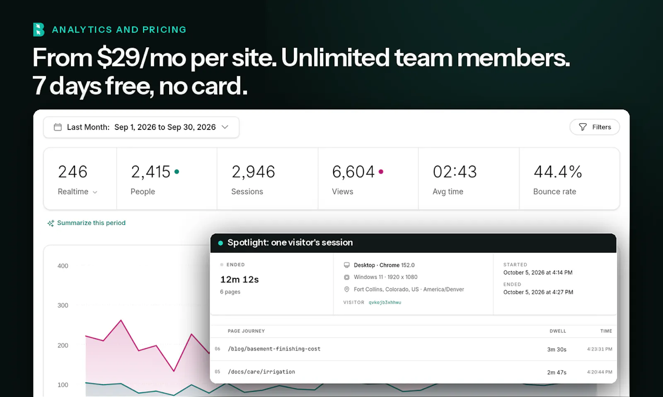This screenshot has height=397, width=663.
Task: Click the sparkle icon beside Summarize
Action: (51, 223)
